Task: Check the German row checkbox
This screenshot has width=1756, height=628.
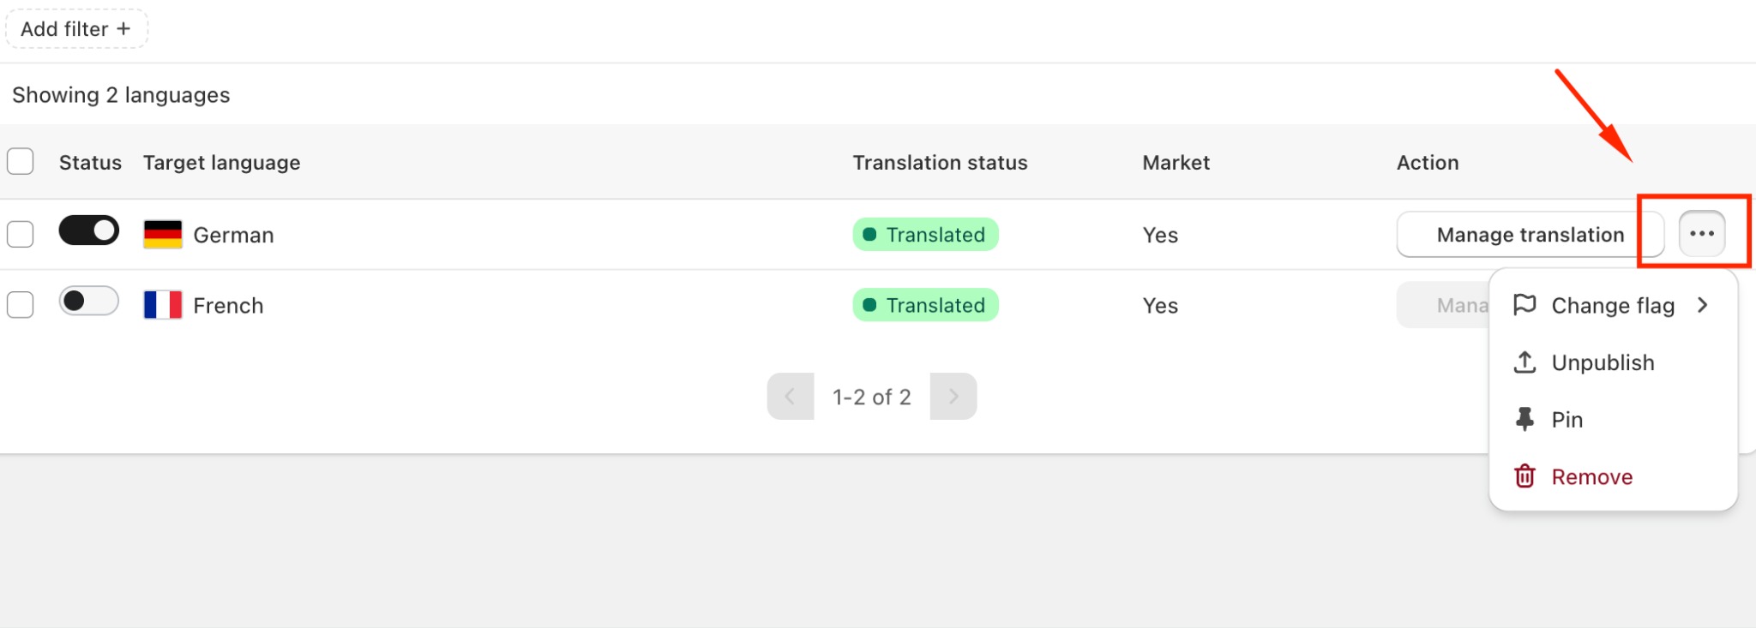Action: tap(21, 234)
